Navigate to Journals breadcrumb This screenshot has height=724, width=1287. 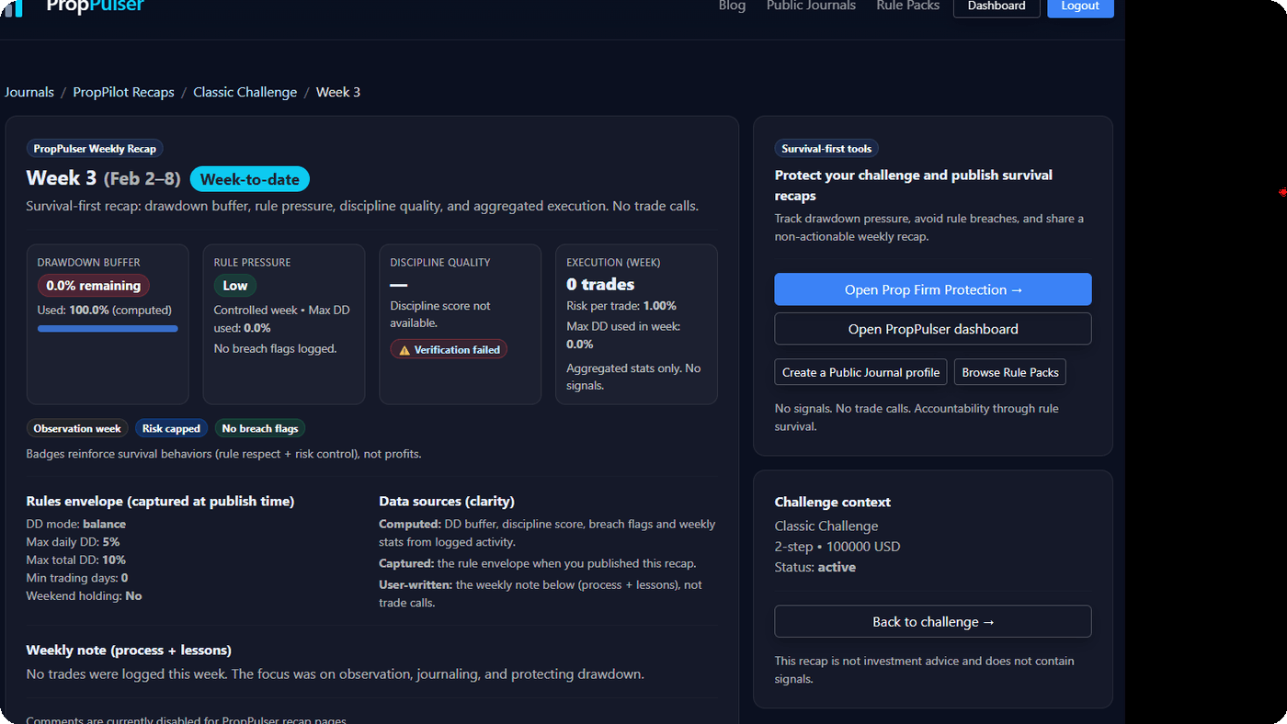(29, 92)
